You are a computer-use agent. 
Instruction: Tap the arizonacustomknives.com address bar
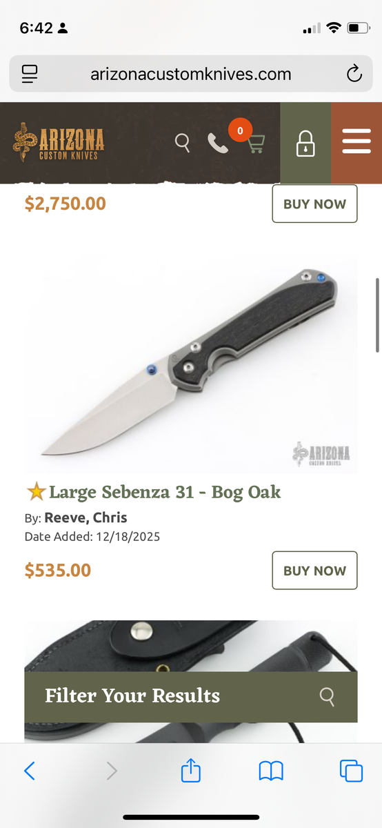(x=191, y=74)
